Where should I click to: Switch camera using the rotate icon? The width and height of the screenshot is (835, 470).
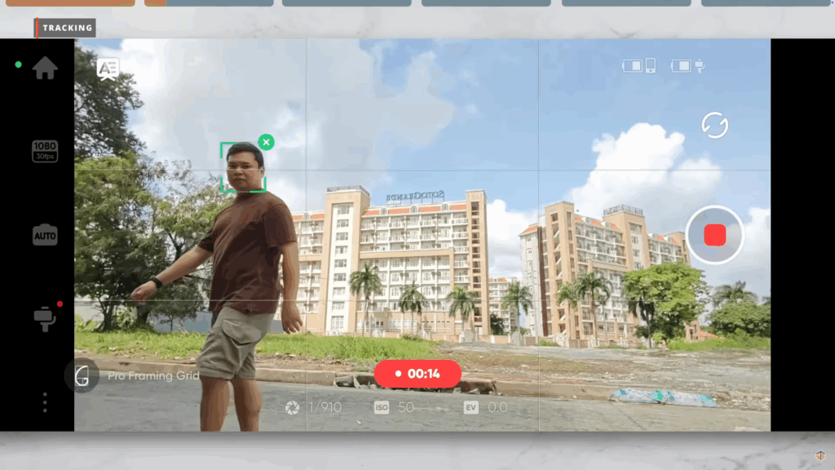714,126
